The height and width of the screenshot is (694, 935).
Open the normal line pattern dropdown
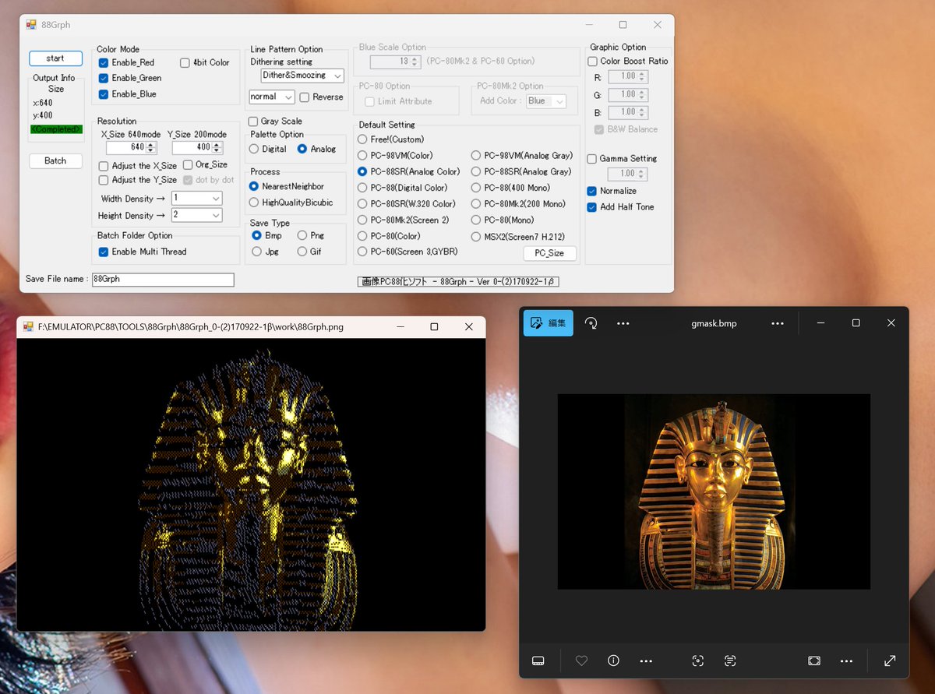coord(272,97)
